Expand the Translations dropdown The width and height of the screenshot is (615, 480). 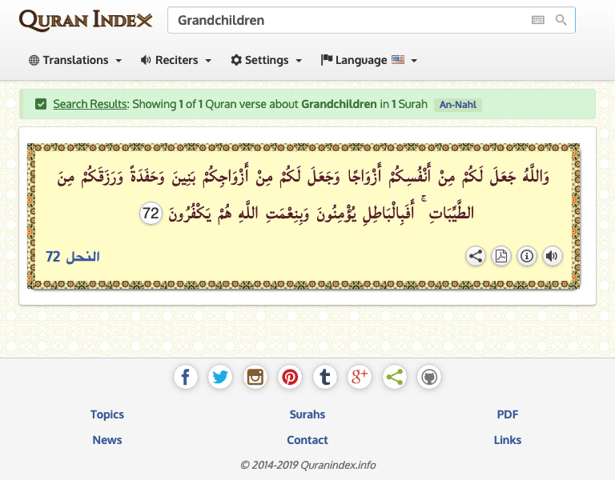[75, 60]
